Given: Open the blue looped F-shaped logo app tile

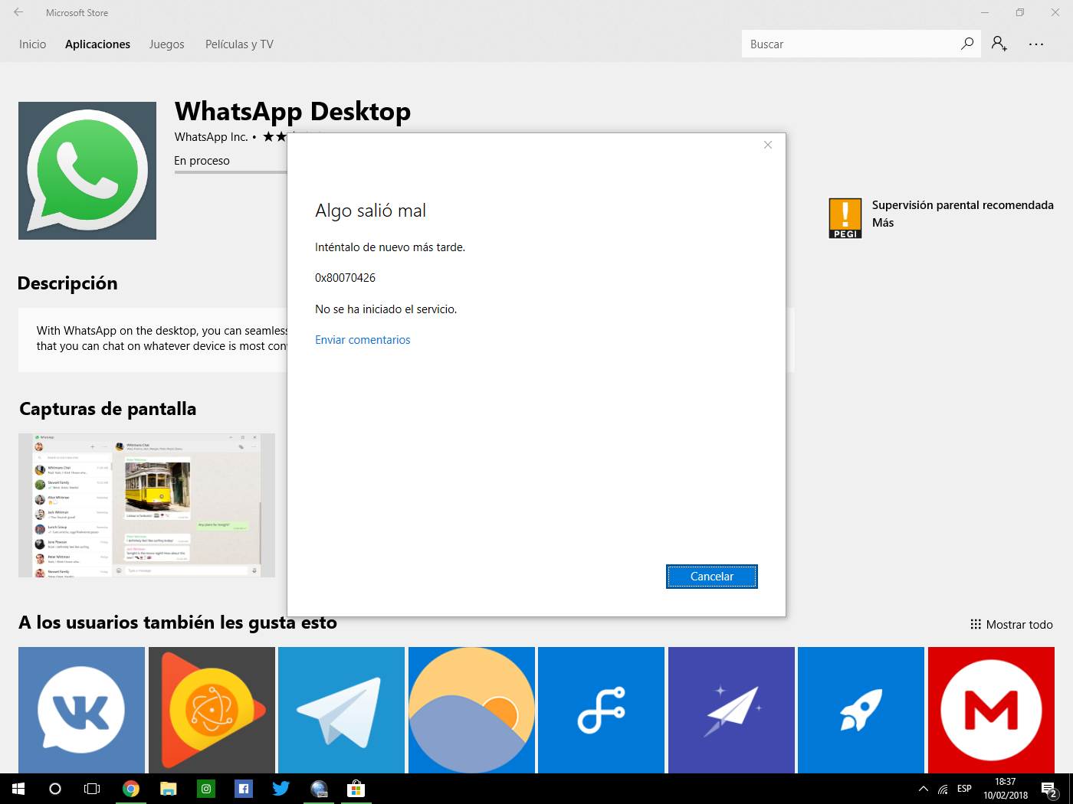Looking at the screenshot, I should [x=601, y=711].
